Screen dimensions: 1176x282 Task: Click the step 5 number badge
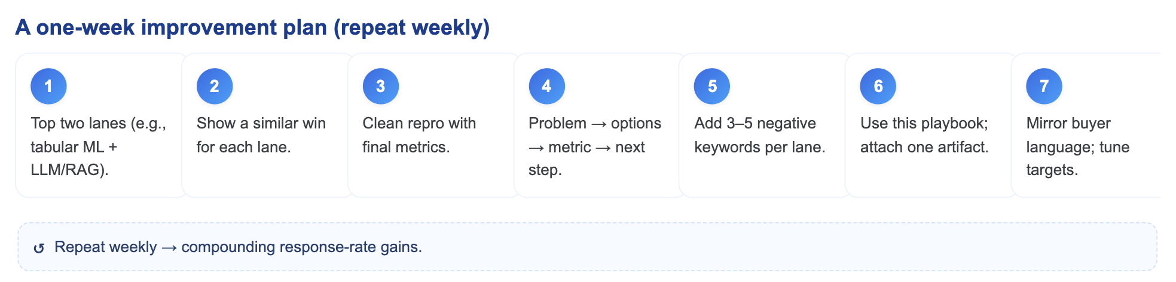(712, 86)
